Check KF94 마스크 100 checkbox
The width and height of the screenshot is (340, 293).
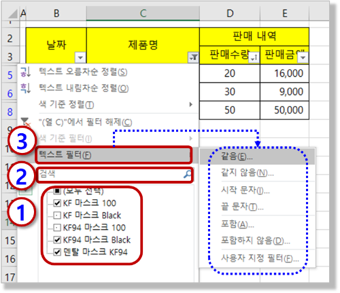[57, 228]
